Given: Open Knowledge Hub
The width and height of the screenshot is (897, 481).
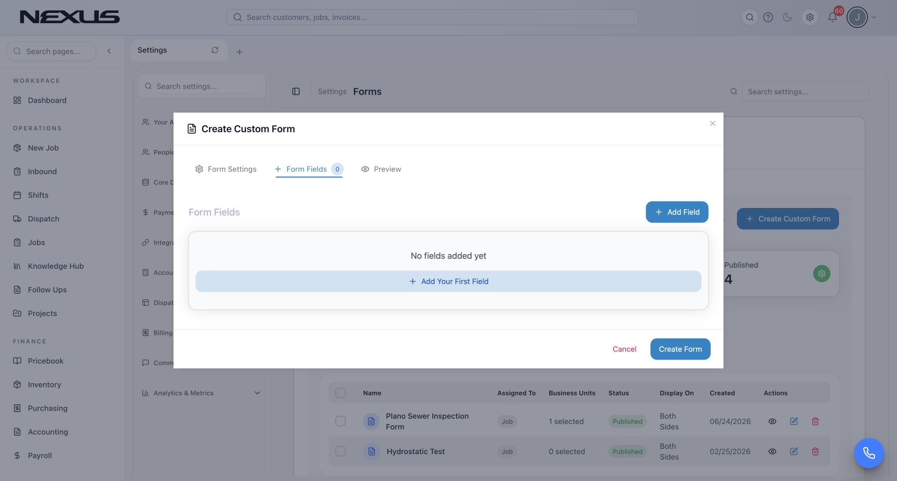Looking at the screenshot, I should tap(56, 266).
